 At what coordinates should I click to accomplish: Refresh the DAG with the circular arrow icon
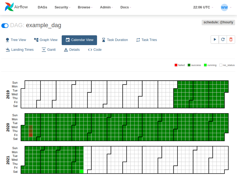(223, 39)
